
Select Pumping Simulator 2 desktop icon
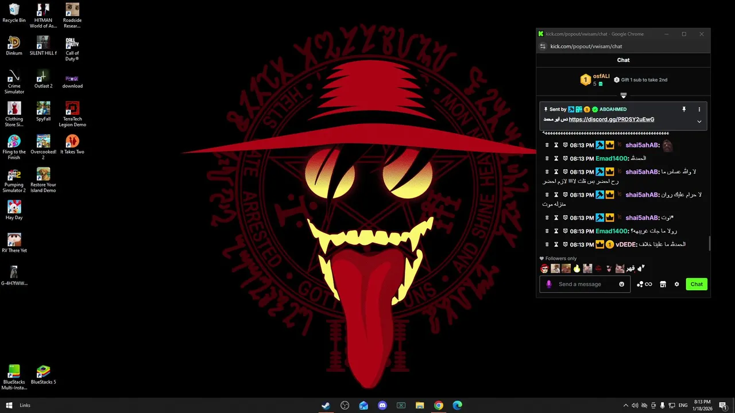[14, 180]
